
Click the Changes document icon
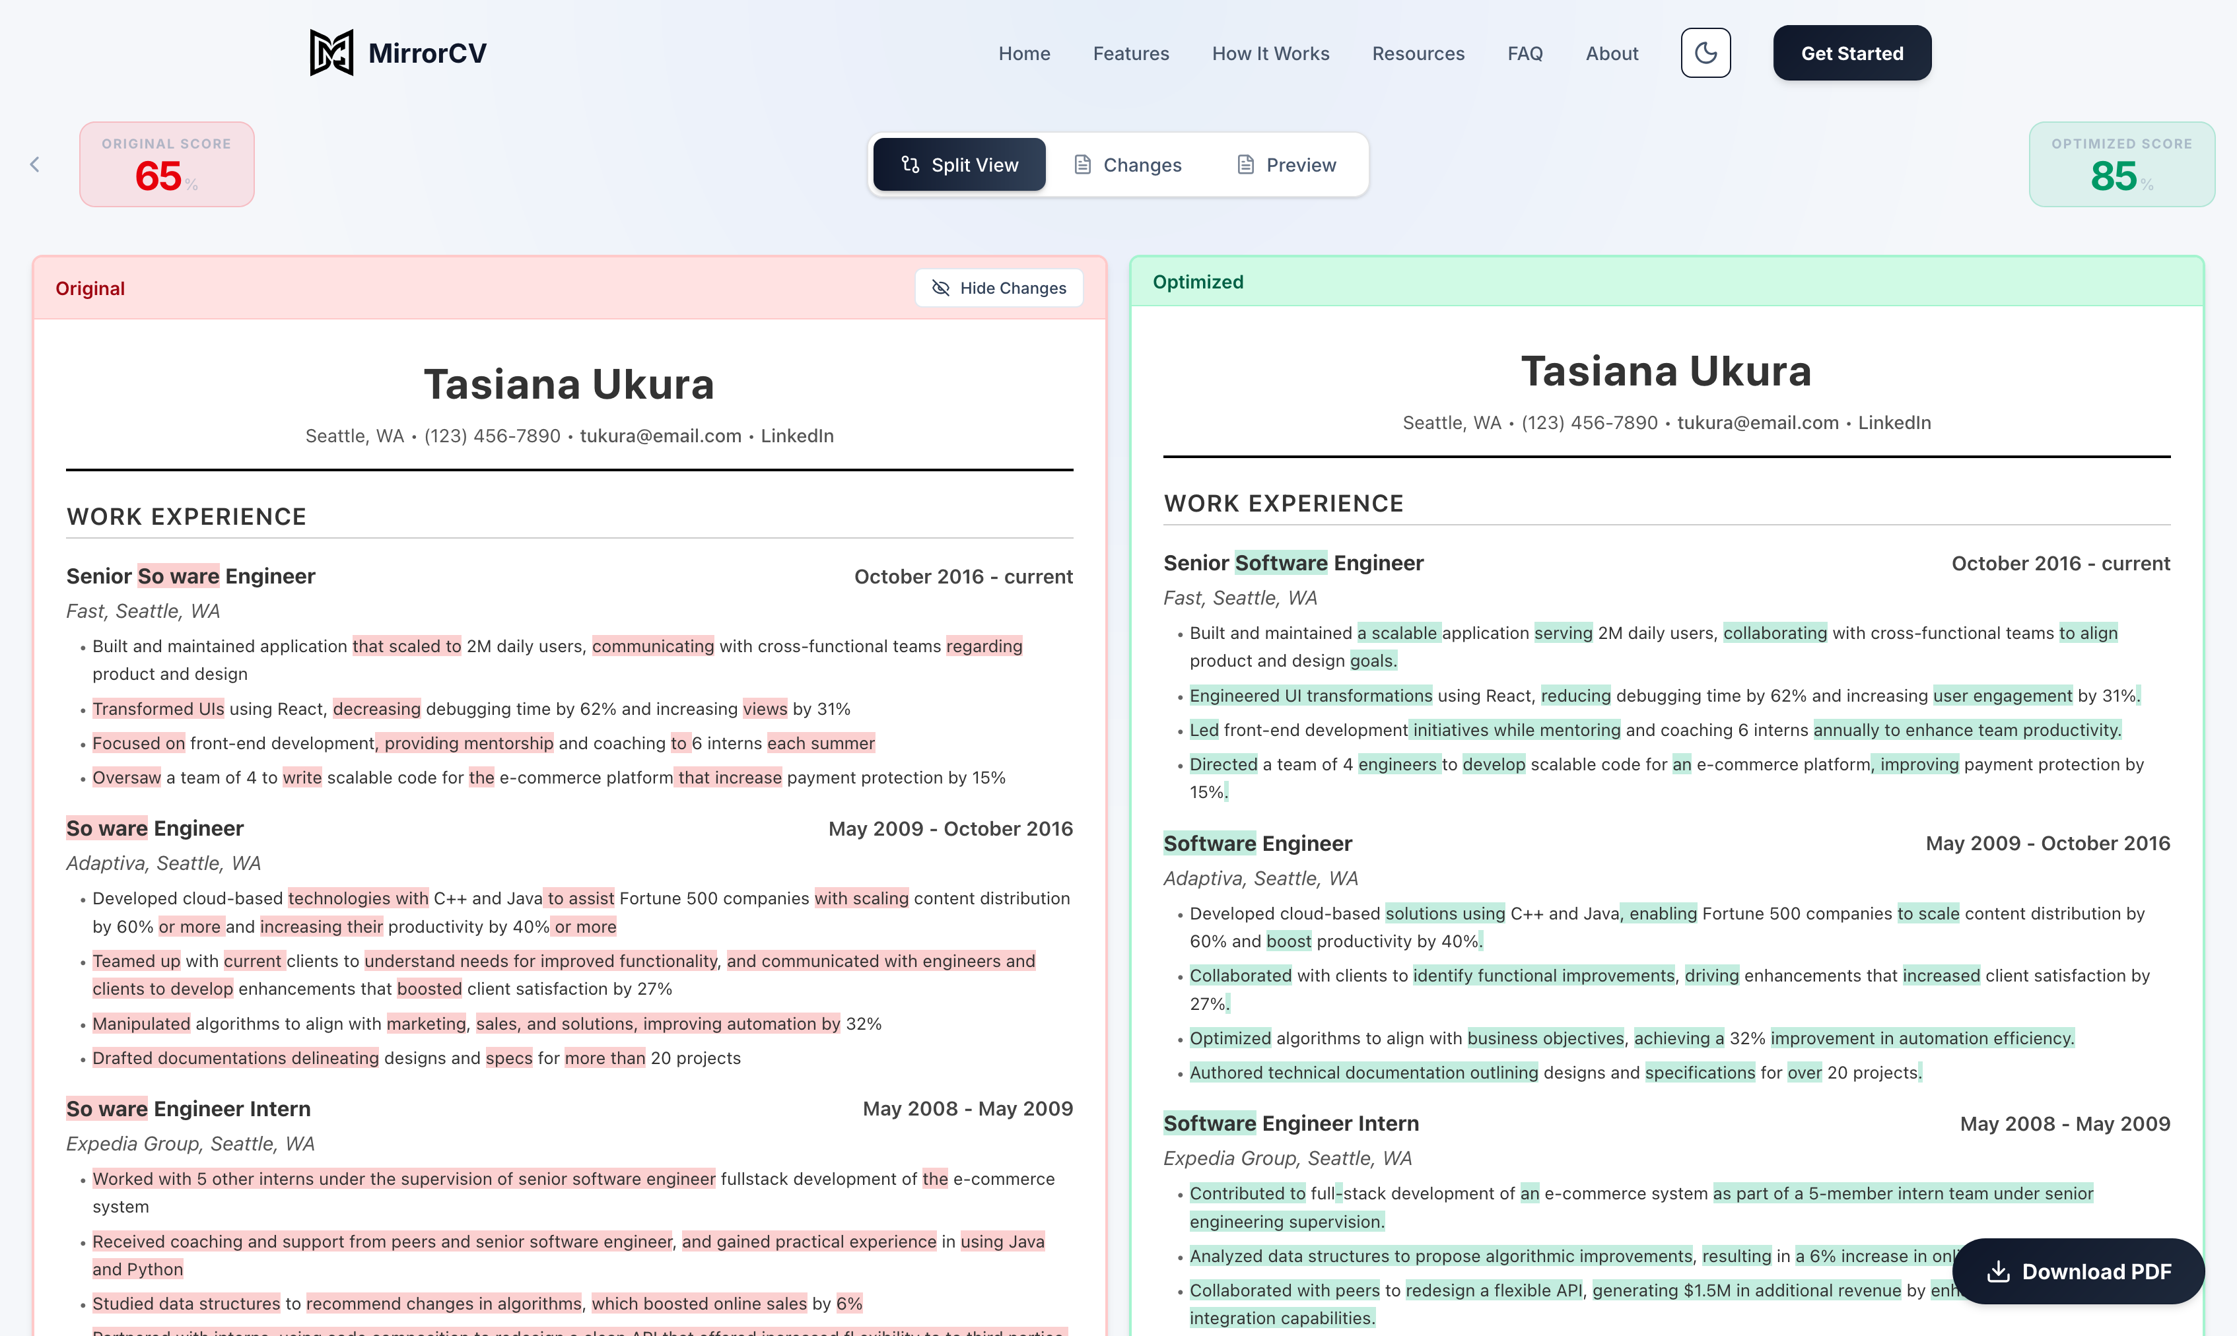pyautogui.click(x=1082, y=164)
